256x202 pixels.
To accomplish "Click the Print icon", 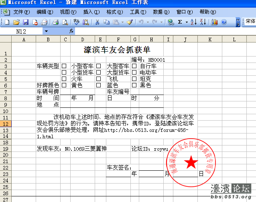I will pos(56,22).
